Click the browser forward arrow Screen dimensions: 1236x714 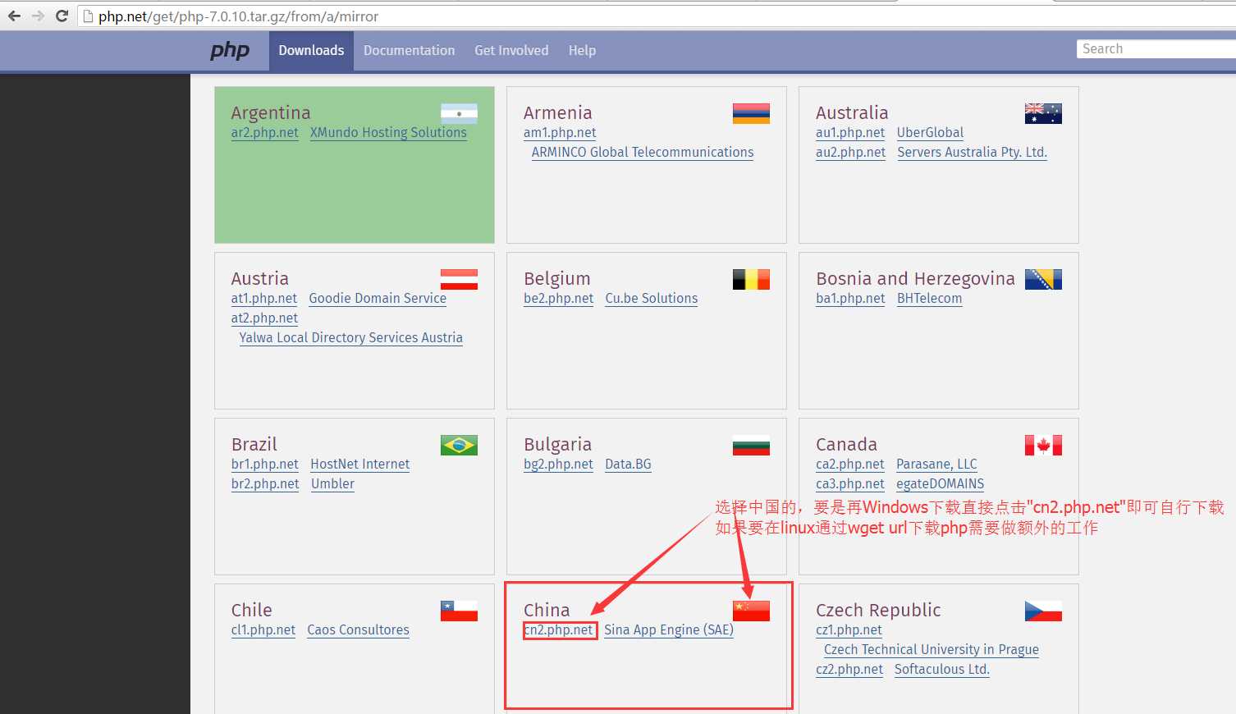click(38, 16)
